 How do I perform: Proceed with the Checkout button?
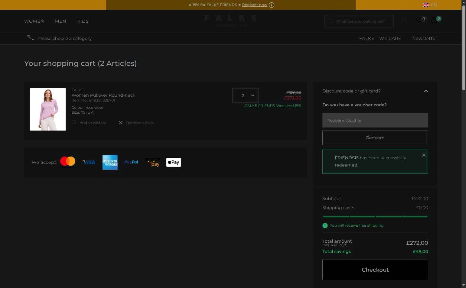375,270
